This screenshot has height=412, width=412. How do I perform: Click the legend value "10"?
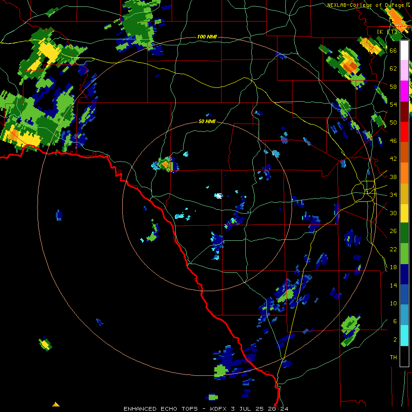[x=393, y=303]
